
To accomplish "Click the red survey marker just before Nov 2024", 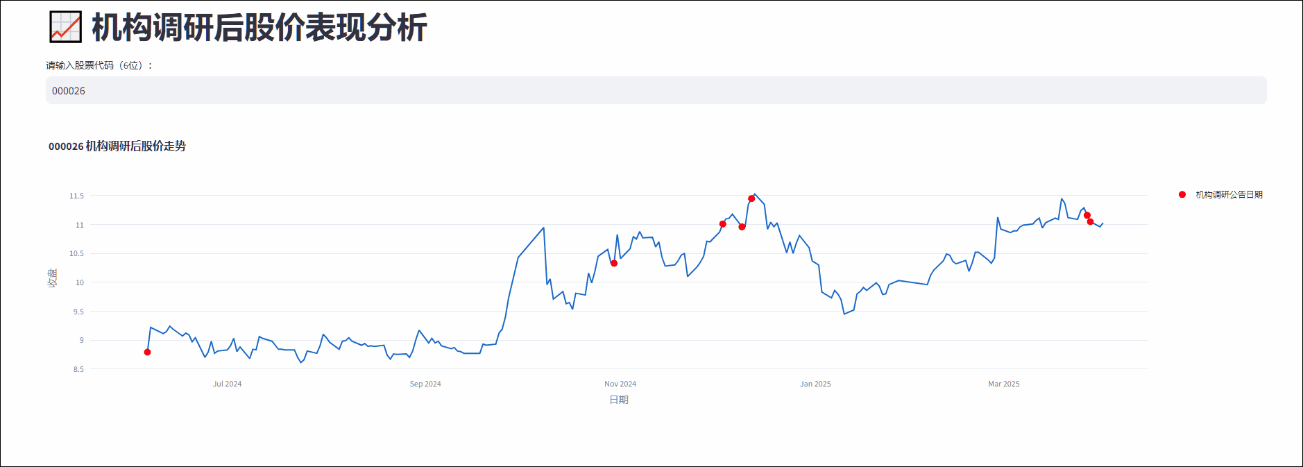I will tap(614, 263).
